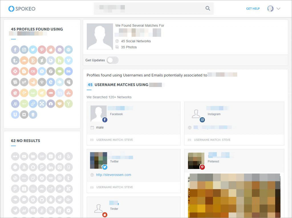Click gray 'K' icon in no results
292x218 pixels.
pyautogui.click(x=68, y=189)
